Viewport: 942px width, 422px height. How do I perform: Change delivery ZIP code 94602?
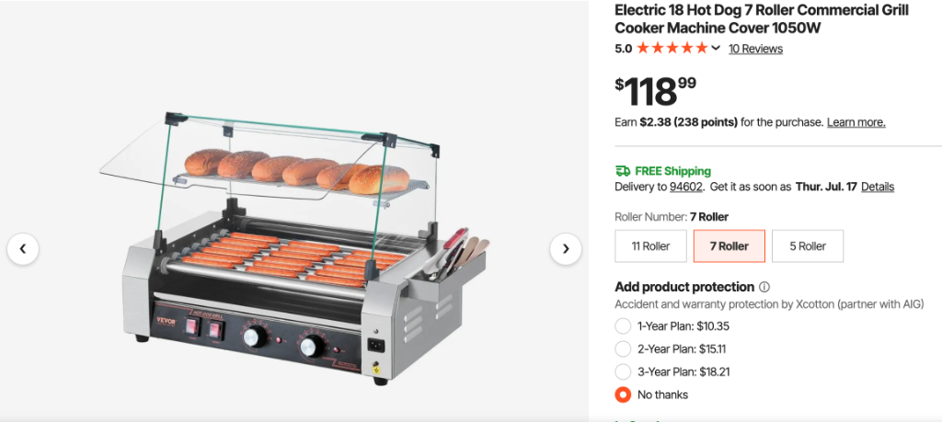tap(686, 187)
